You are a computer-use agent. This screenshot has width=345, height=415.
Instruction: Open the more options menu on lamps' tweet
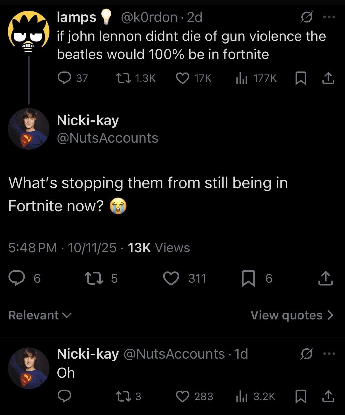tap(329, 17)
